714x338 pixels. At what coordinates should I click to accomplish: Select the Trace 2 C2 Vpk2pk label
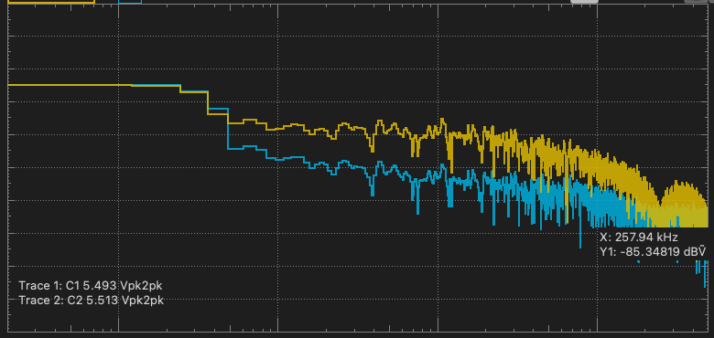tap(91, 300)
